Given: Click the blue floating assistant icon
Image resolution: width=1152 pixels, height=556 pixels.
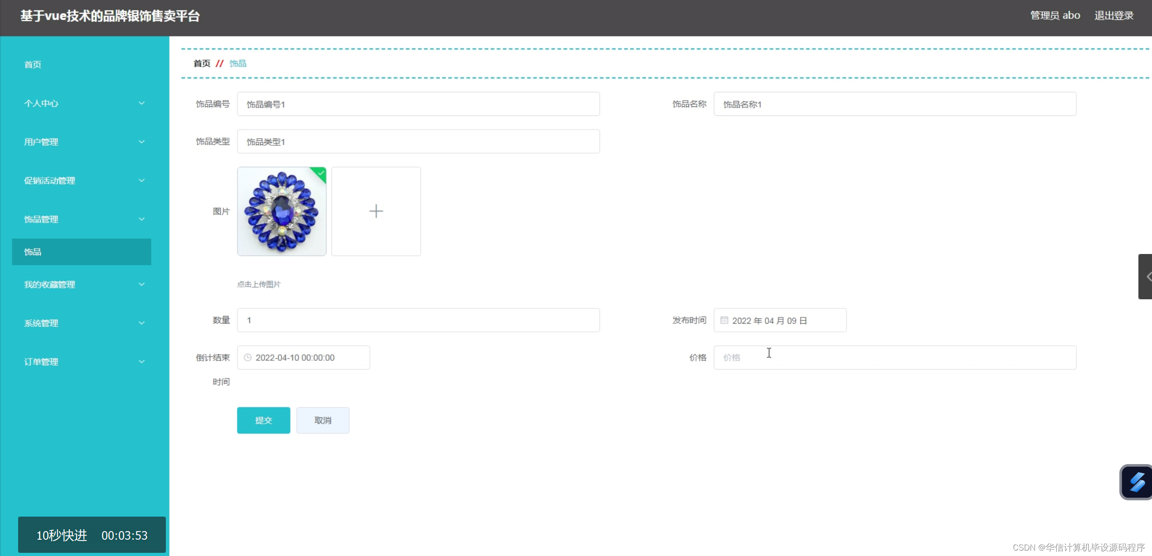Looking at the screenshot, I should pos(1137,482).
